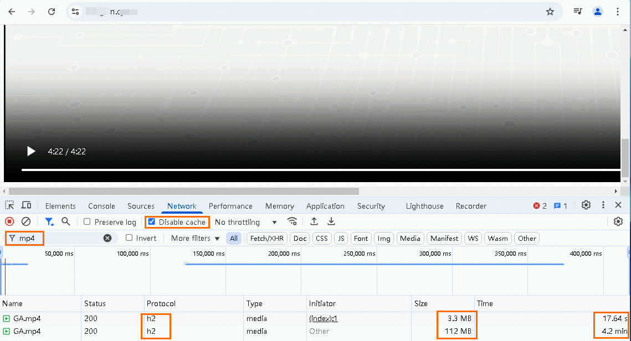This screenshot has height=341, width=631.
Task: Toggle the device toolbar icon
Action: [26, 205]
